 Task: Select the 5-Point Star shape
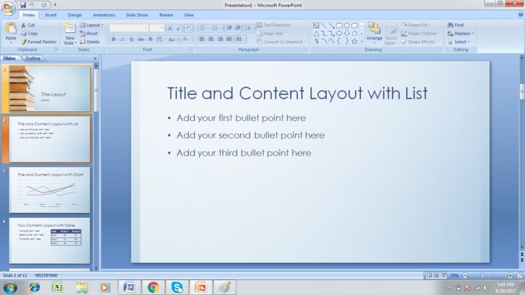click(x=355, y=41)
